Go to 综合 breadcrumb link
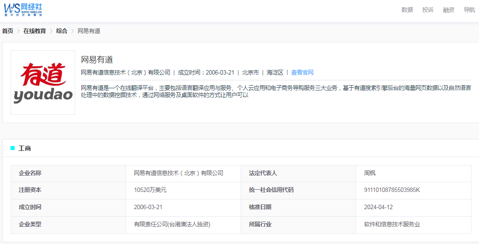The width and height of the screenshot is (479, 244). pyautogui.click(x=62, y=31)
